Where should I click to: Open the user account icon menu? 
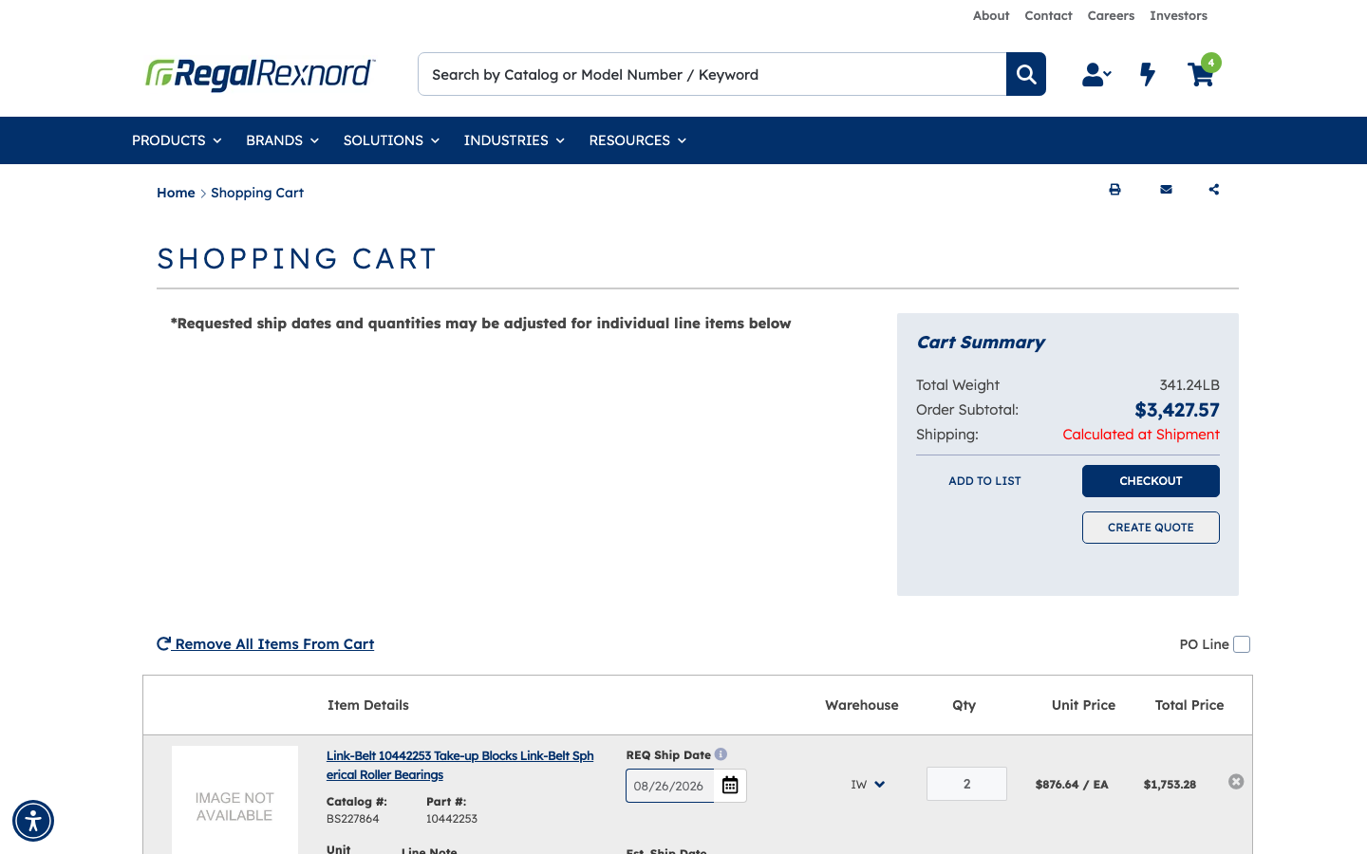(1096, 74)
